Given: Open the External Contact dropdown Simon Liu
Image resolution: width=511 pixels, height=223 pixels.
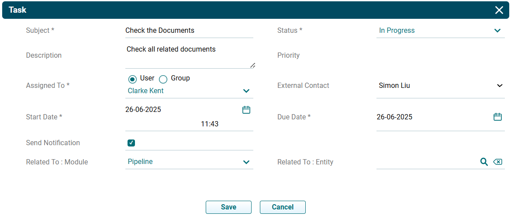Looking at the screenshot, I should (440, 86).
